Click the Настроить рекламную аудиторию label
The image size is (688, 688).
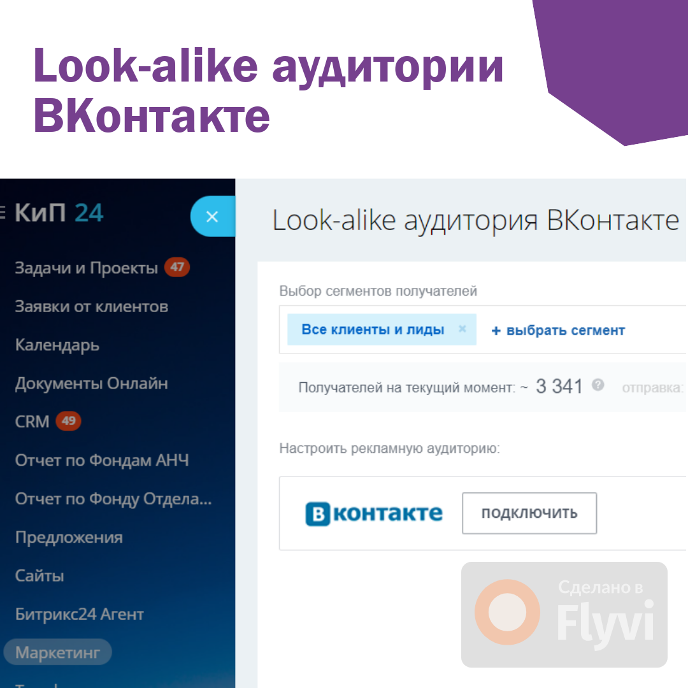390,448
